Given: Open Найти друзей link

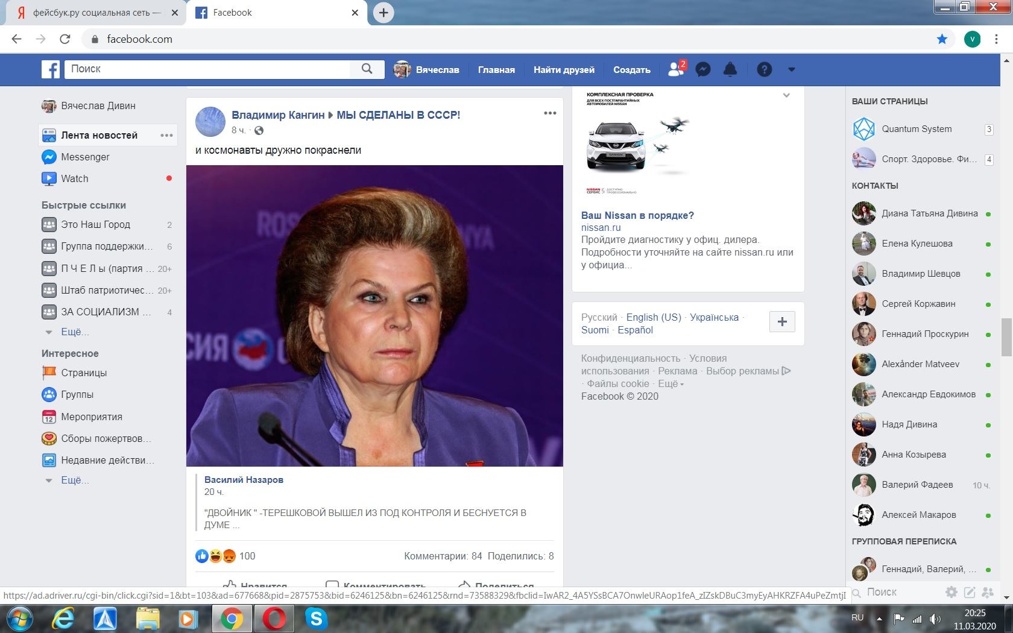Looking at the screenshot, I should 564,69.
